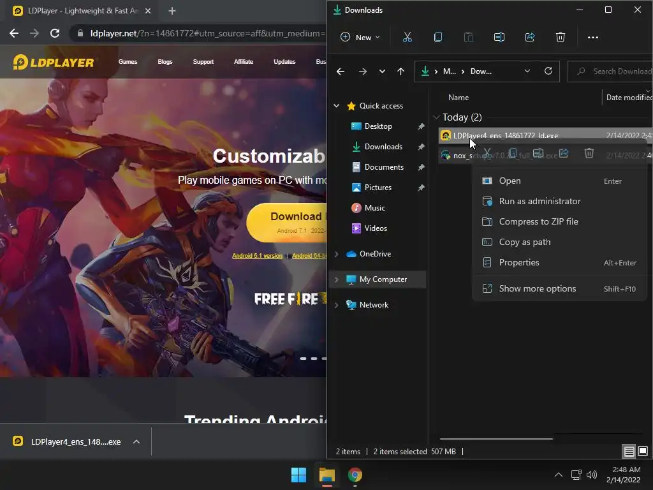Click Chrome icon on the taskbar
Image resolution: width=653 pixels, height=490 pixels.
point(355,475)
